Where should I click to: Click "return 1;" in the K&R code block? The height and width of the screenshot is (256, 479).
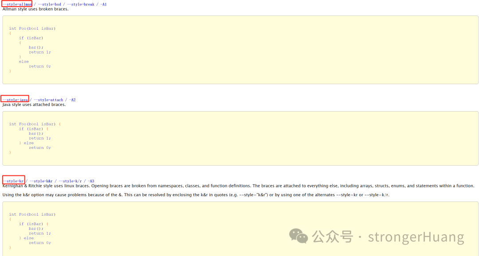tap(40, 233)
